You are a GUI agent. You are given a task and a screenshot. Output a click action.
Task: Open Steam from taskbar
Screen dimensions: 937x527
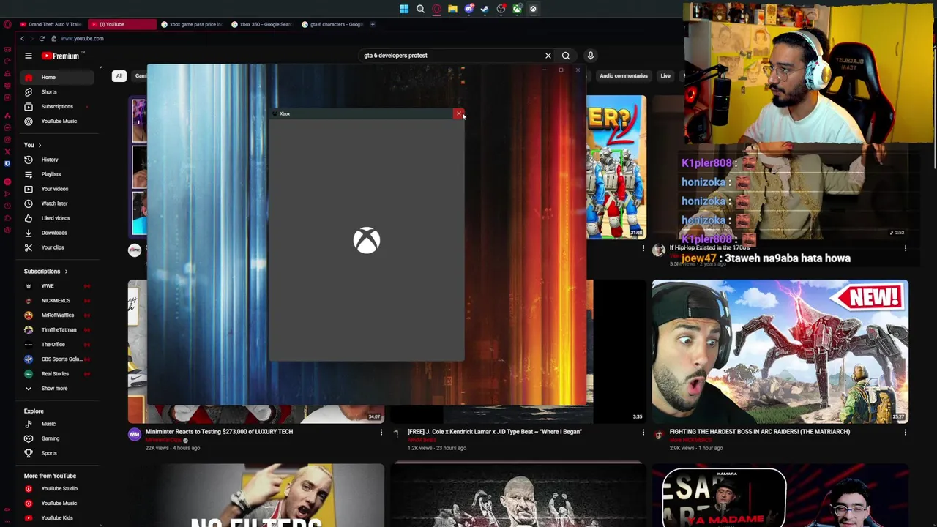click(x=485, y=9)
